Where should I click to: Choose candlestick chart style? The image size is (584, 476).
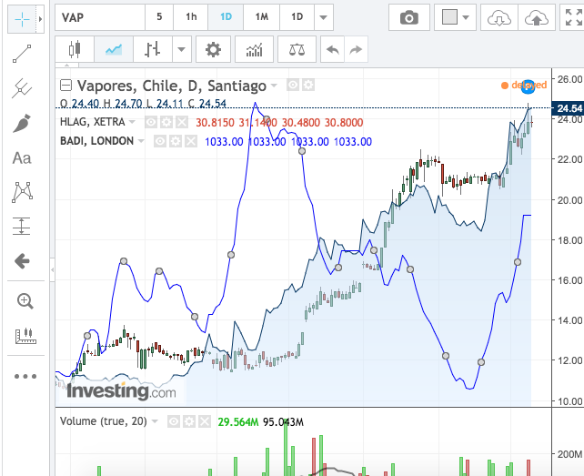click(x=75, y=49)
